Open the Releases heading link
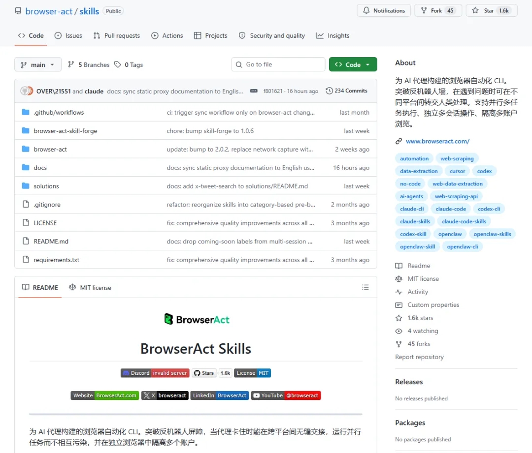Viewport: 532px width, 453px height. click(409, 382)
